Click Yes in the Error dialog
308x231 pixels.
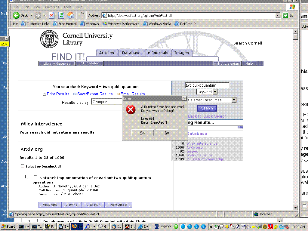(143, 133)
